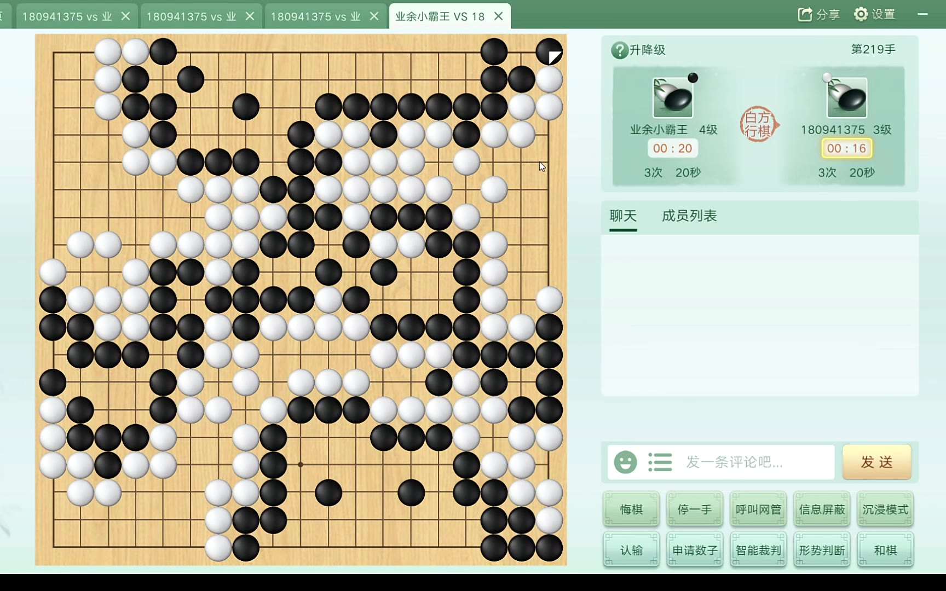Click the 悔棋 undo move button
Viewport: 946px width, 591px height.
tap(631, 509)
